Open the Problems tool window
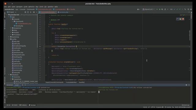 23,105
